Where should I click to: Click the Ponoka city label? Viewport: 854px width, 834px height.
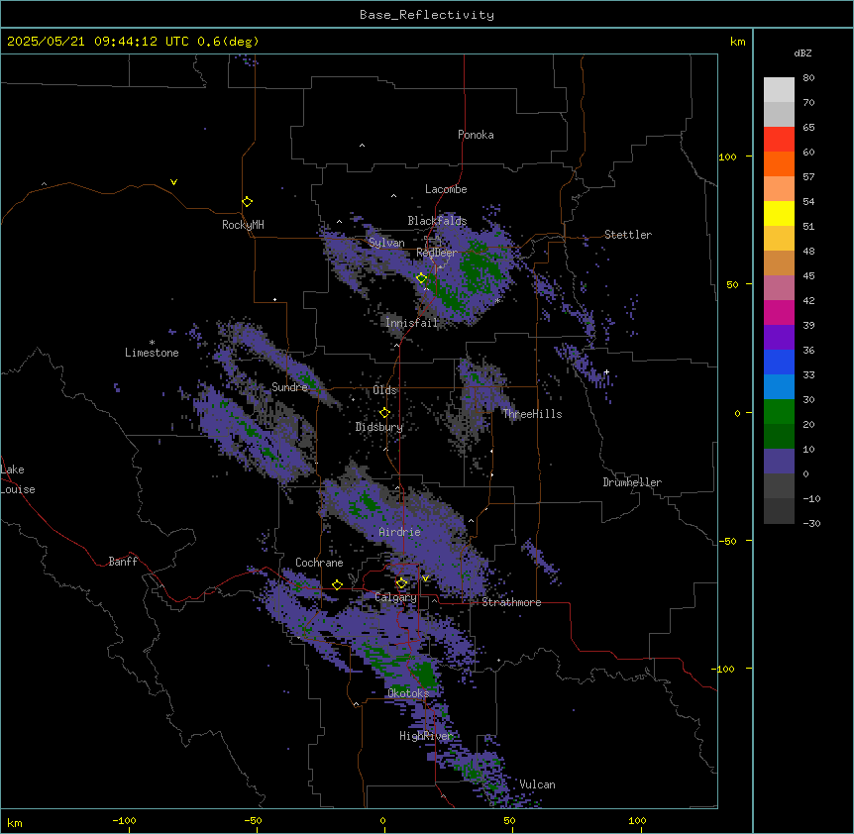[476, 135]
